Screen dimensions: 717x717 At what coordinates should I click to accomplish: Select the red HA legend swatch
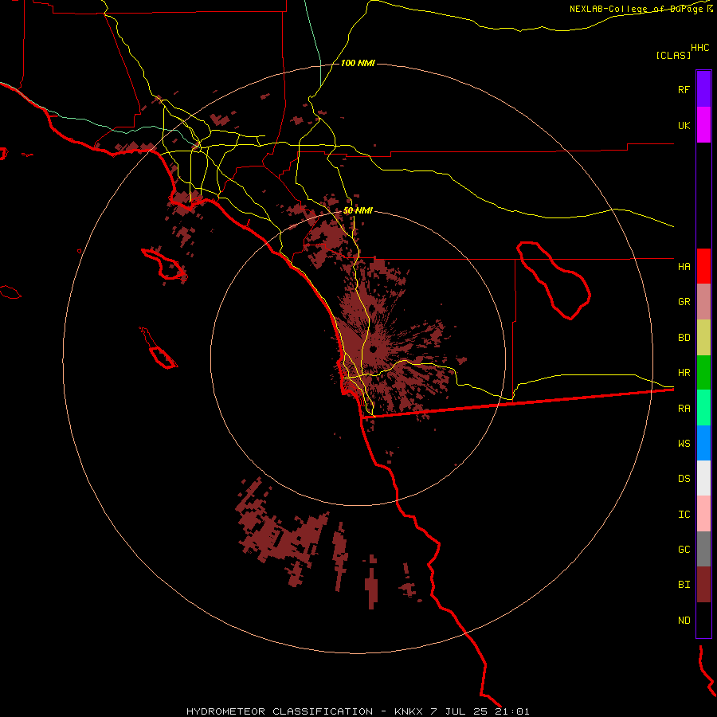tap(703, 266)
